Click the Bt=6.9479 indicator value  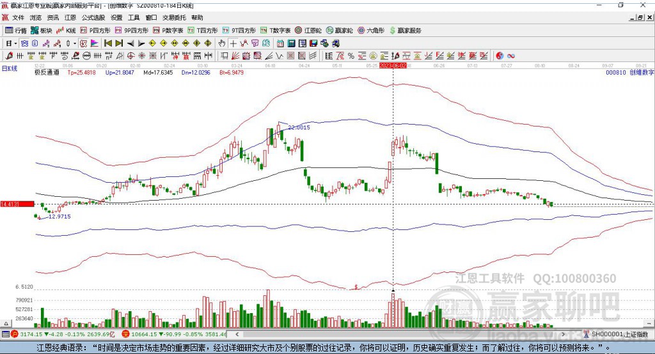pyautogui.click(x=232, y=73)
